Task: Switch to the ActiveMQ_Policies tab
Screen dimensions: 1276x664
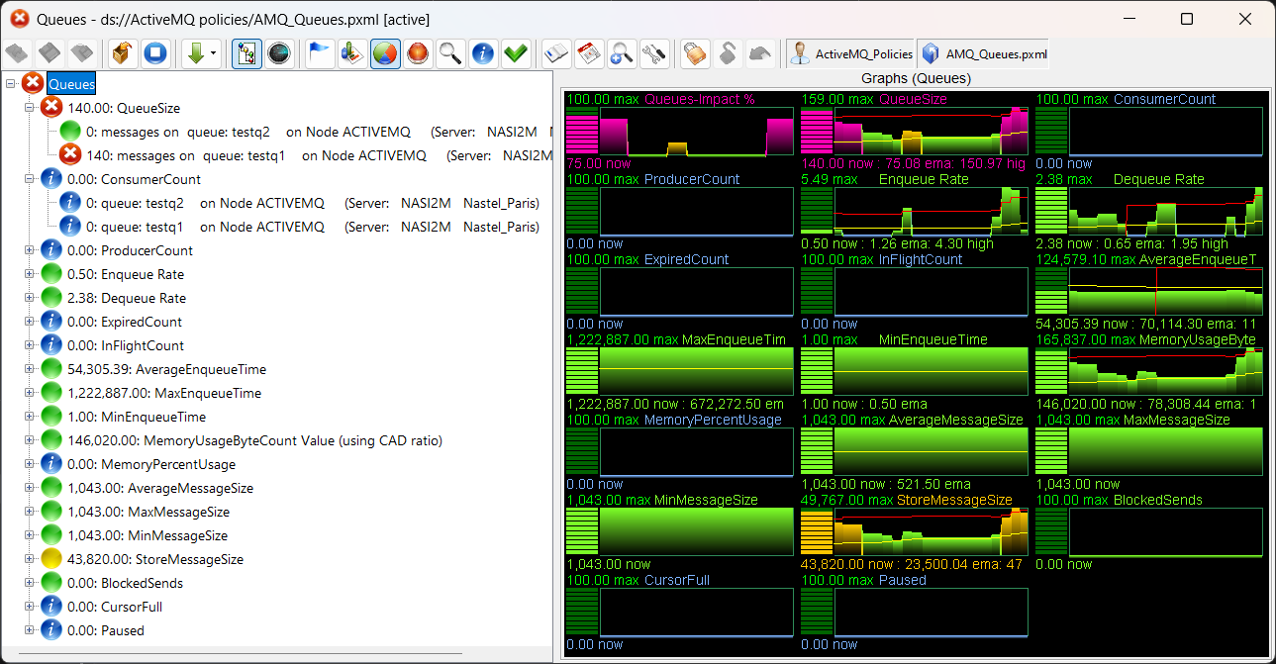Action: [x=851, y=54]
